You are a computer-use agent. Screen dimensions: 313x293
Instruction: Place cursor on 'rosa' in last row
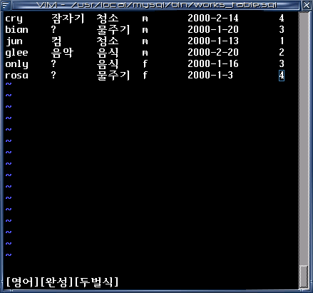16,76
